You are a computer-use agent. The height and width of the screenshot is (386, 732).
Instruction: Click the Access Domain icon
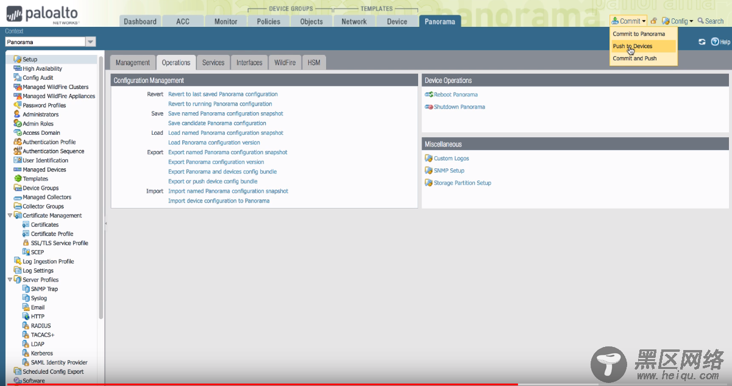[x=18, y=132]
